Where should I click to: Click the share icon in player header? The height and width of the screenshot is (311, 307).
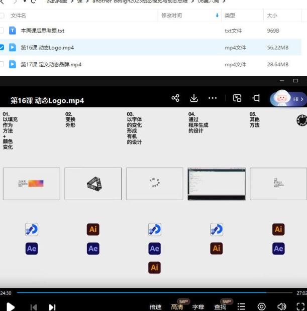click(x=175, y=98)
